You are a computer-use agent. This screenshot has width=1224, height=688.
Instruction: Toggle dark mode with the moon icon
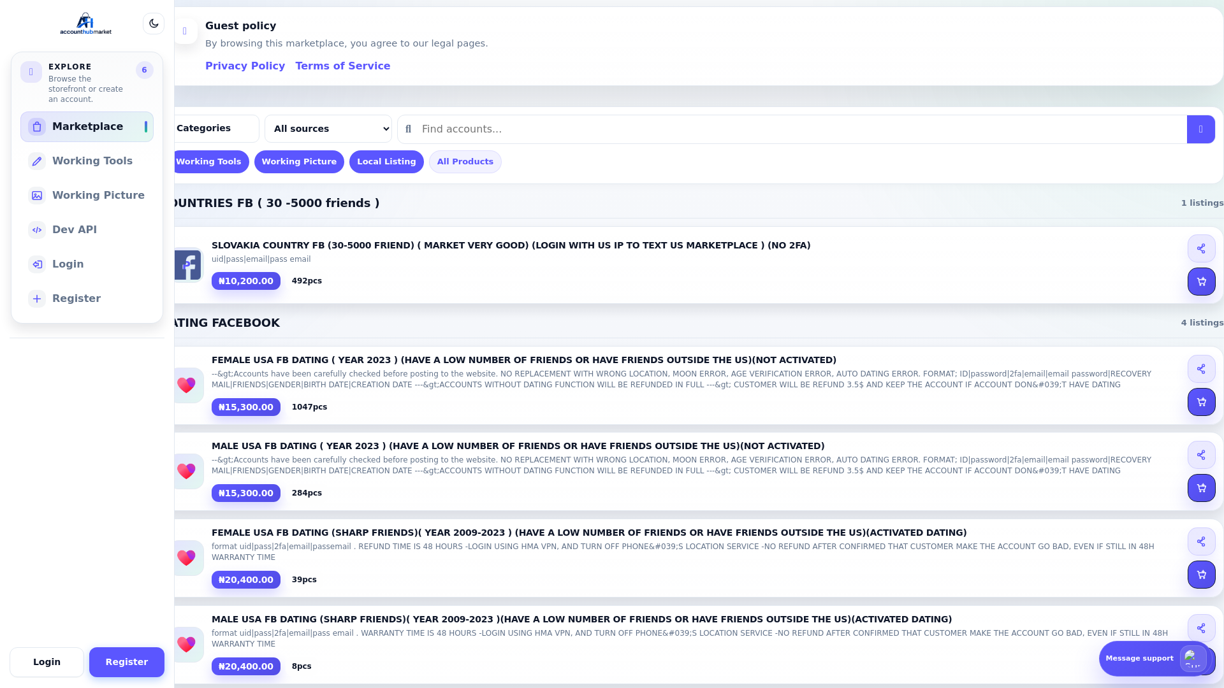pos(154,24)
